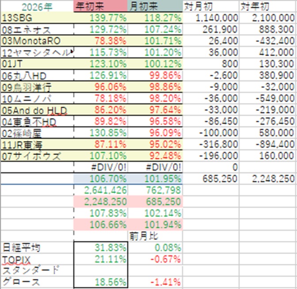Click the first #DIV/0! error cell
This screenshot has width=297, height=289.
tap(101, 167)
